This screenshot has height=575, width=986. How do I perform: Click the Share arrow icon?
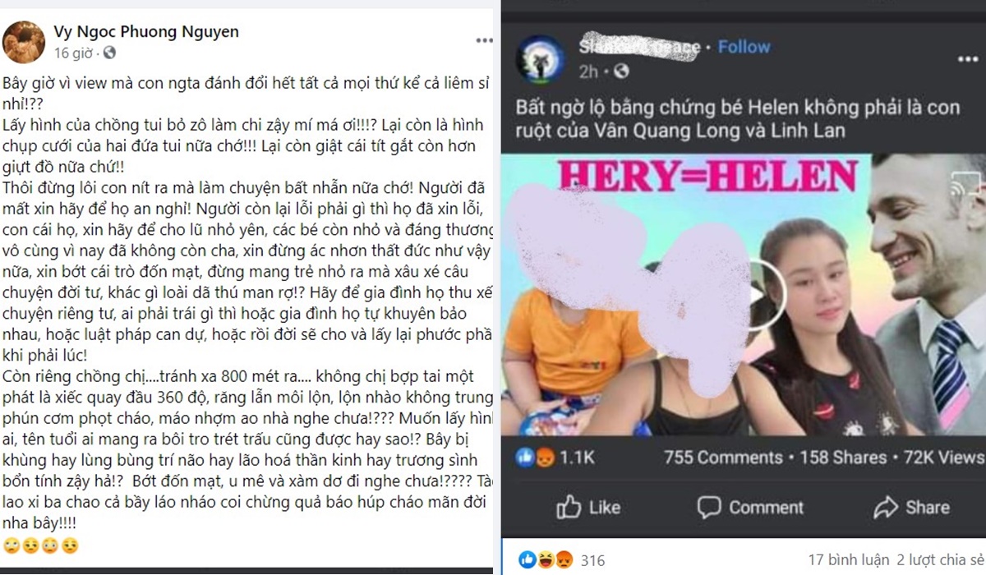(886, 507)
